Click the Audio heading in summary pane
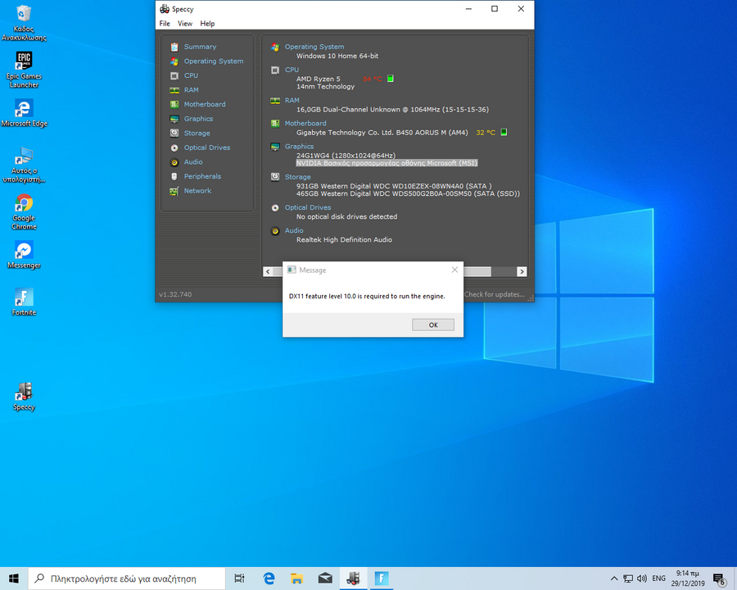 (x=294, y=230)
